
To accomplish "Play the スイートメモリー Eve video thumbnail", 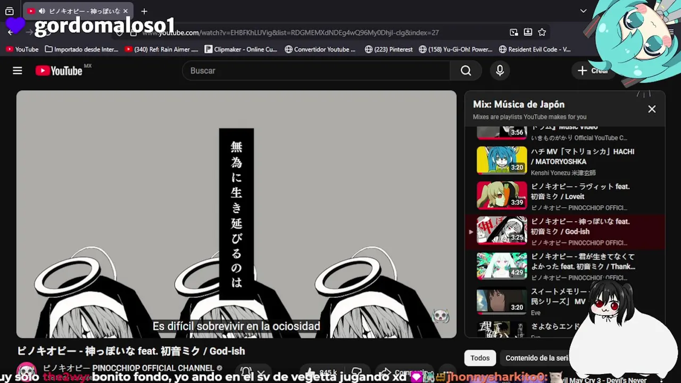I will click(502, 301).
